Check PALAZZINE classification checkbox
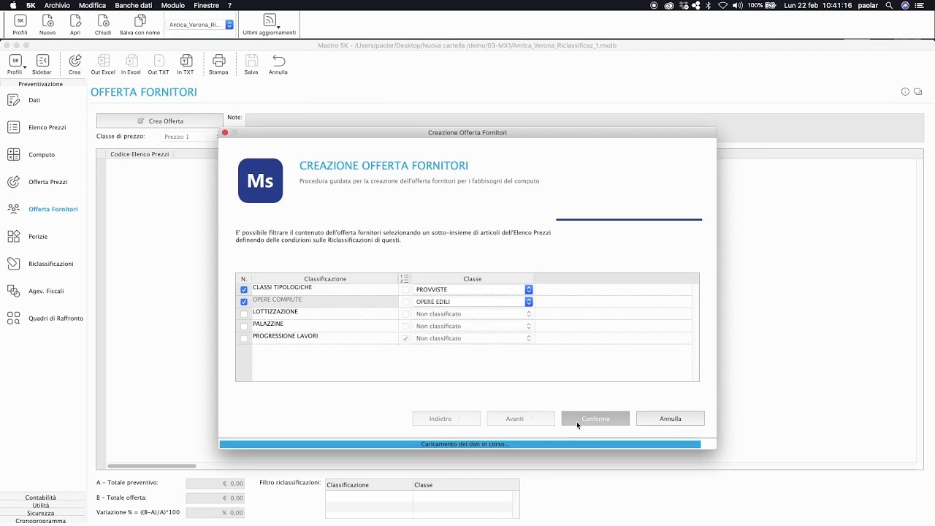The height and width of the screenshot is (526, 935). [244, 327]
